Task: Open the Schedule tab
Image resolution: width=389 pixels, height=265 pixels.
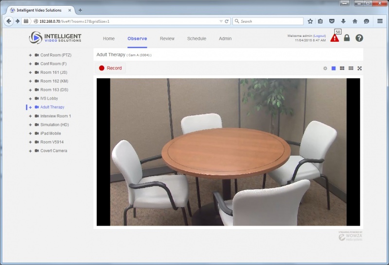Action: coord(197,39)
